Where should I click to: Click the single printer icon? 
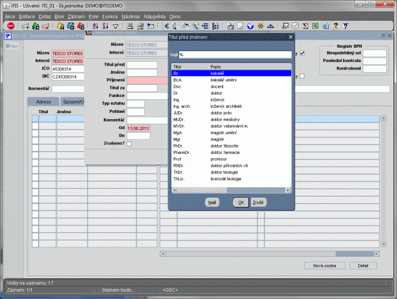(130, 26)
